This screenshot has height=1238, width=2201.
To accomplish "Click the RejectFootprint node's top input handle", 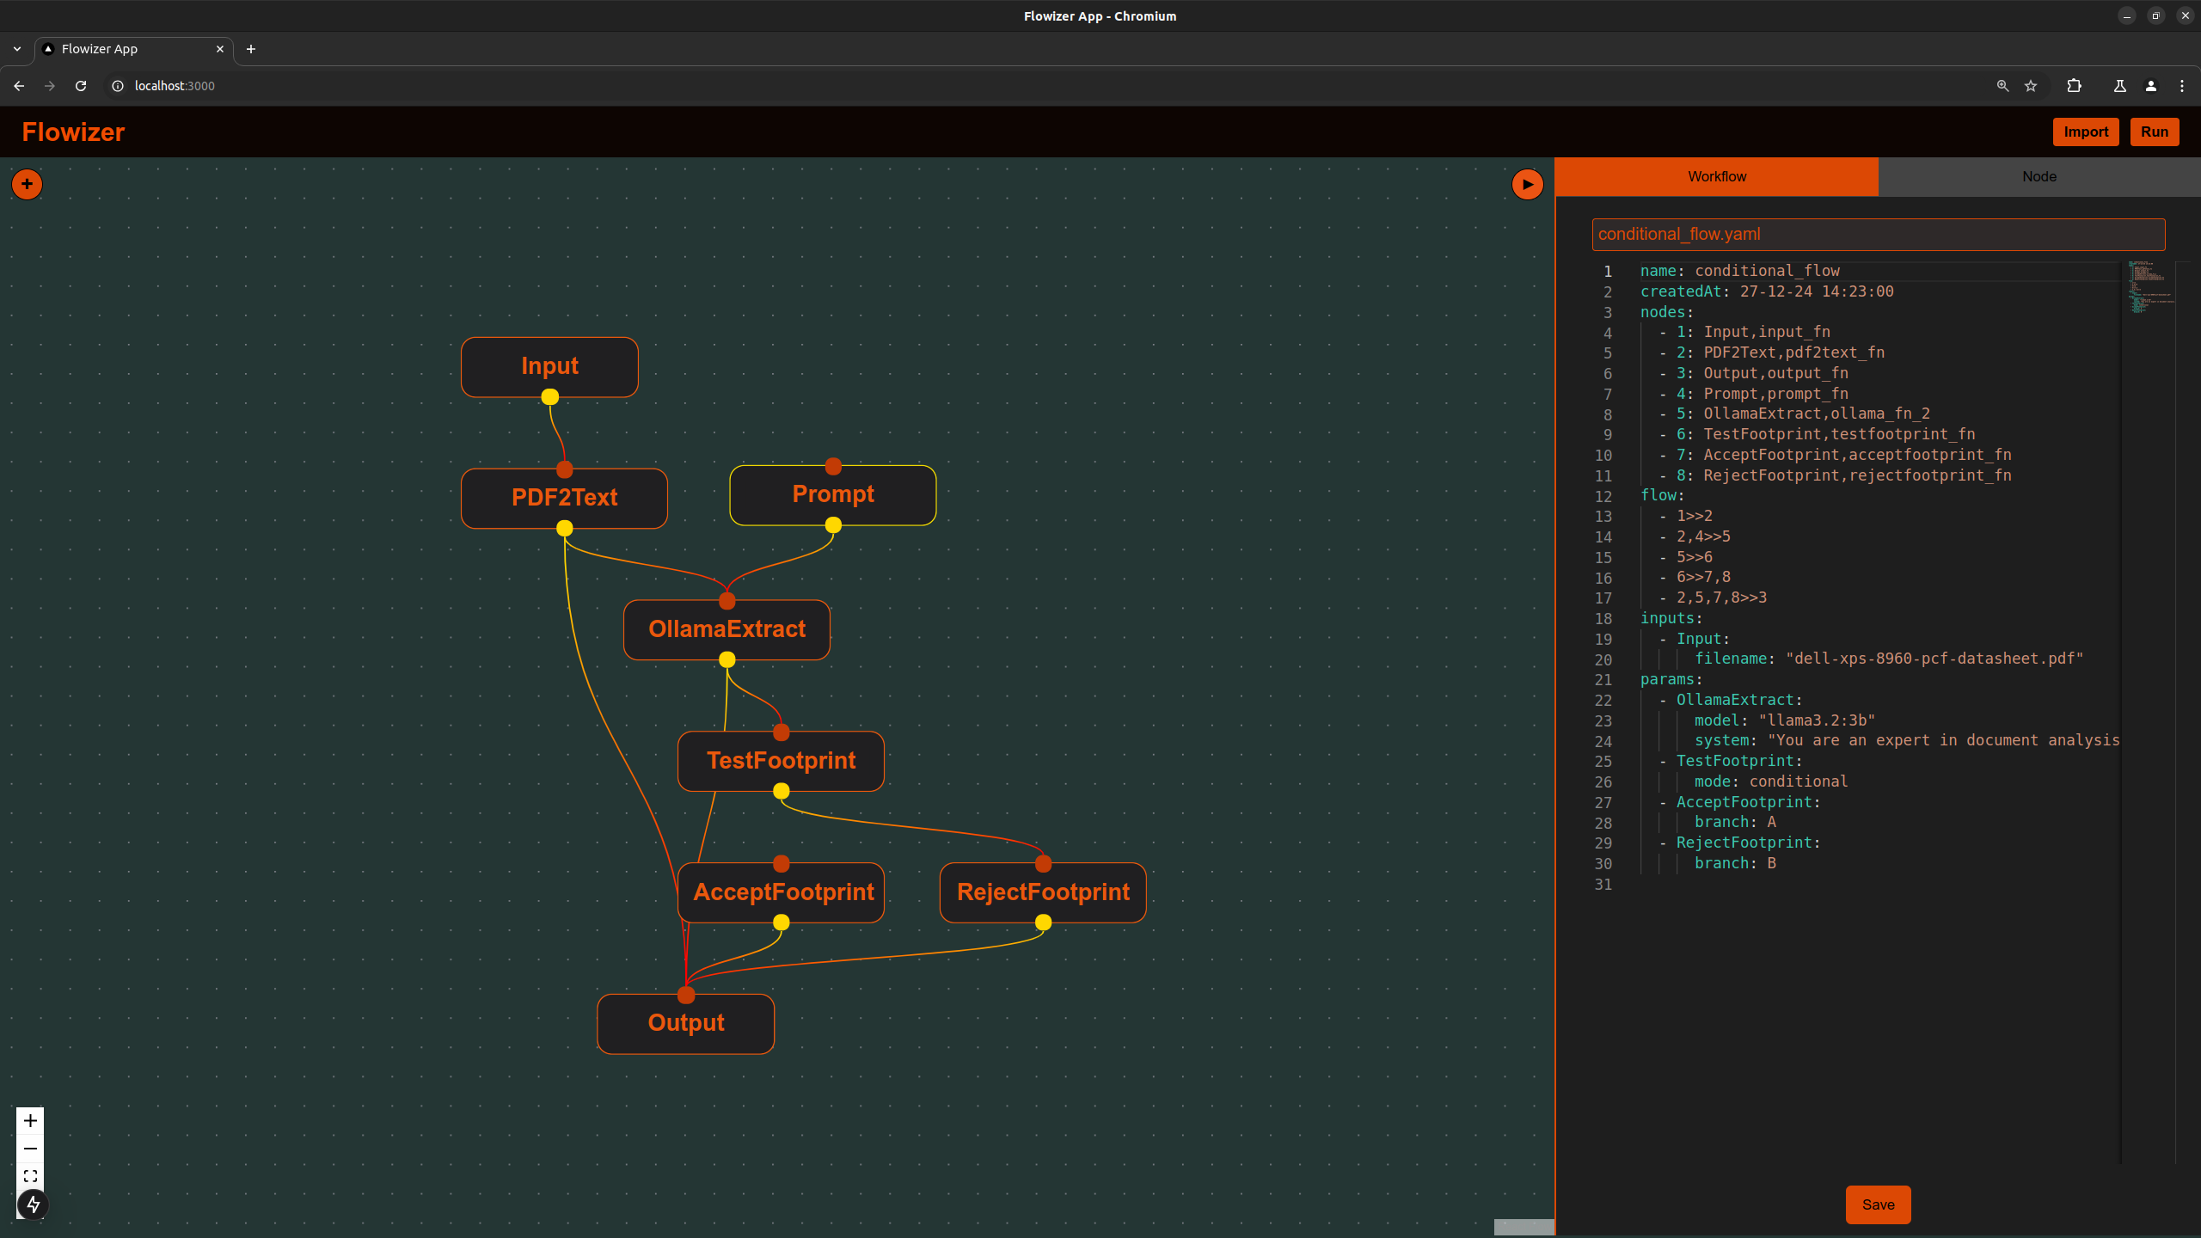I will coord(1043,864).
